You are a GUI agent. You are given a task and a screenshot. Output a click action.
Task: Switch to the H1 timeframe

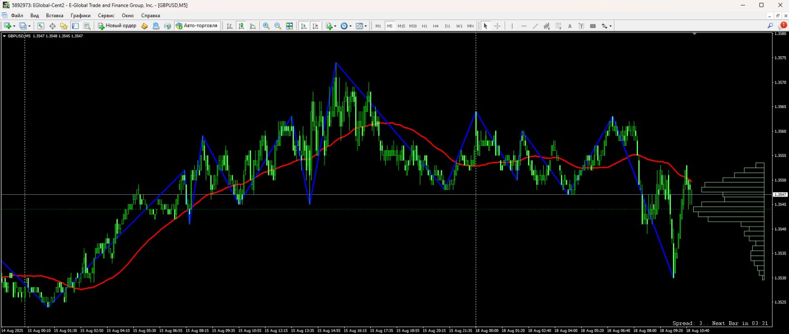tap(424, 26)
